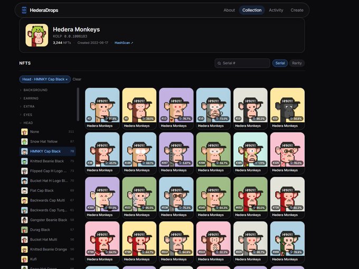359x269 pixels.
Task: Open monkey #19 card with 90.2% rarity
Action: click(x=250, y=109)
